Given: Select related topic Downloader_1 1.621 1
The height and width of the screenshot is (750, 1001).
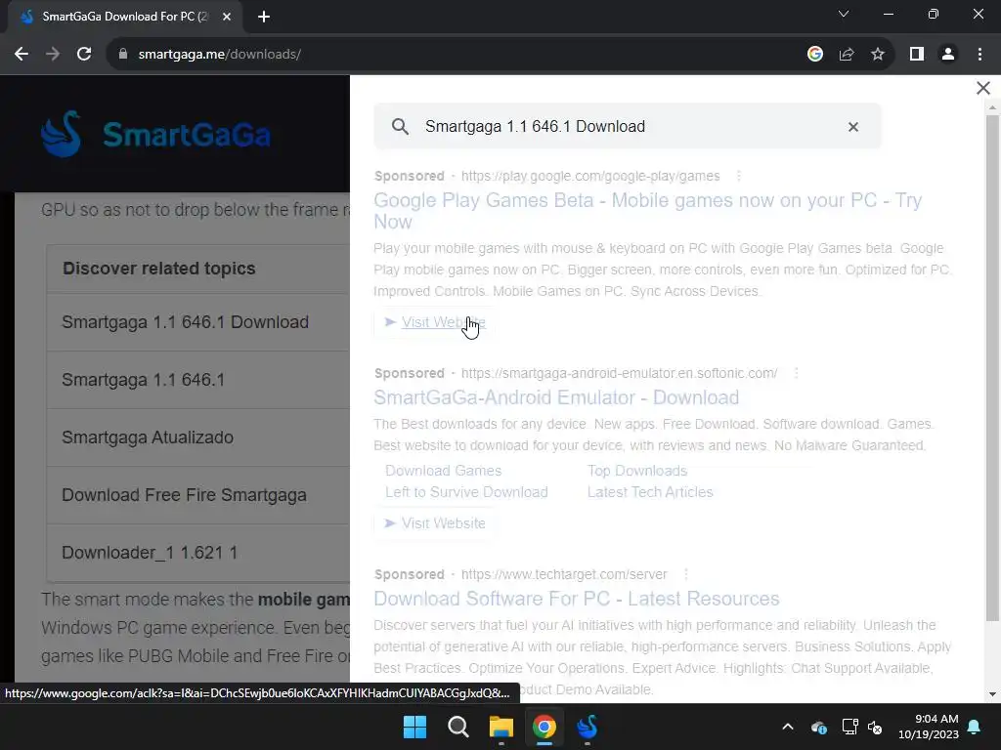Looking at the screenshot, I should [198, 553].
